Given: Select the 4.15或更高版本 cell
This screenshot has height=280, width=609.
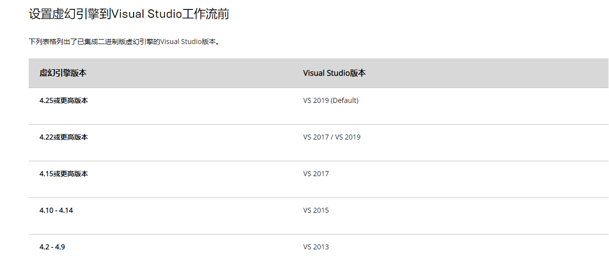Looking at the screenshot, I should [x=64, y=174].
